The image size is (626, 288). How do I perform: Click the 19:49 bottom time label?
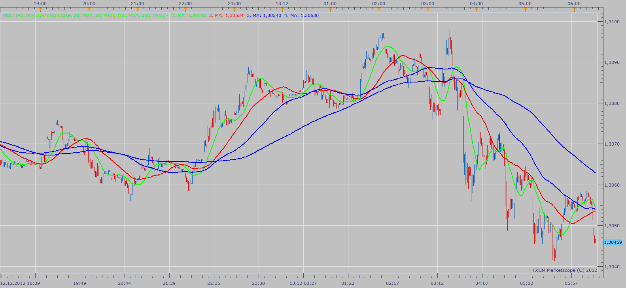tap(80, 283)
